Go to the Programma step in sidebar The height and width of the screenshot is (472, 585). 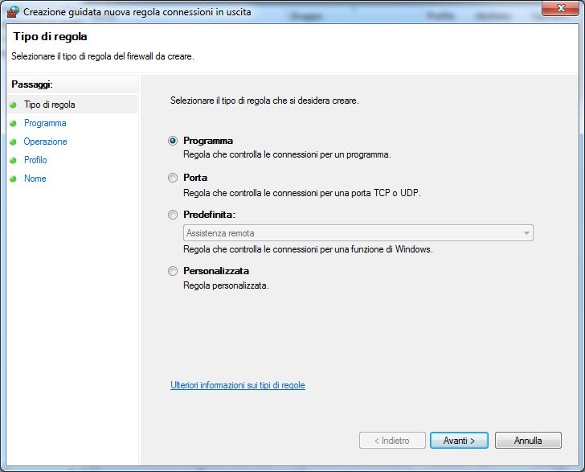(x=45, y=123)
